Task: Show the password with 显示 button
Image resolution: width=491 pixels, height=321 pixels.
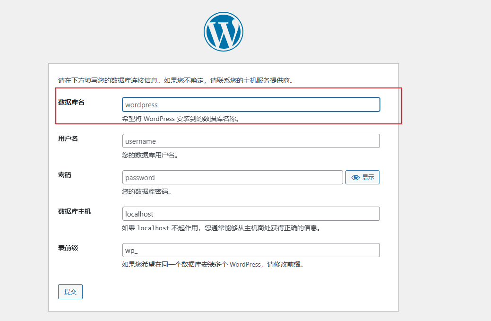Action: tap(362, 177)
